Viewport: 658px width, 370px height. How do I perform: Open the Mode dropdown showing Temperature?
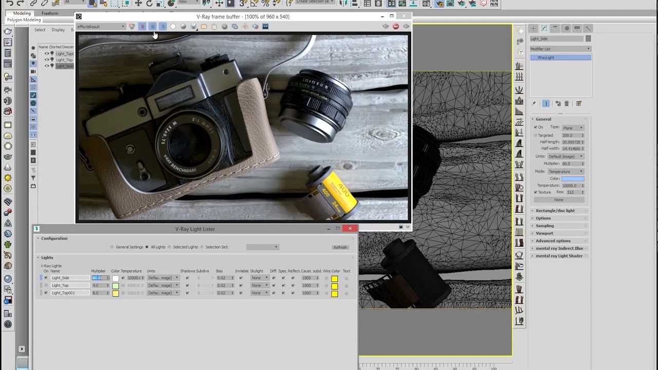tap(565, 171)
